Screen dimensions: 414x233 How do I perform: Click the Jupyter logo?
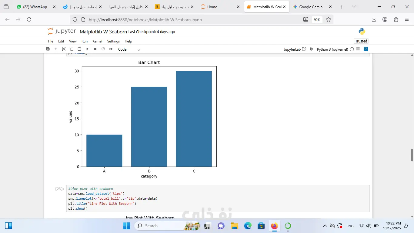pyautogui.click(x=62, y=31)
